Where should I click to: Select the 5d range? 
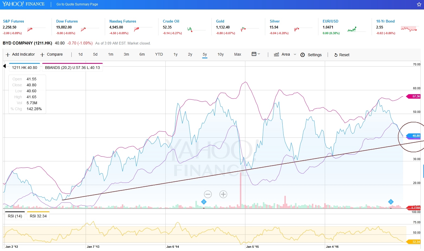point(95,54)
